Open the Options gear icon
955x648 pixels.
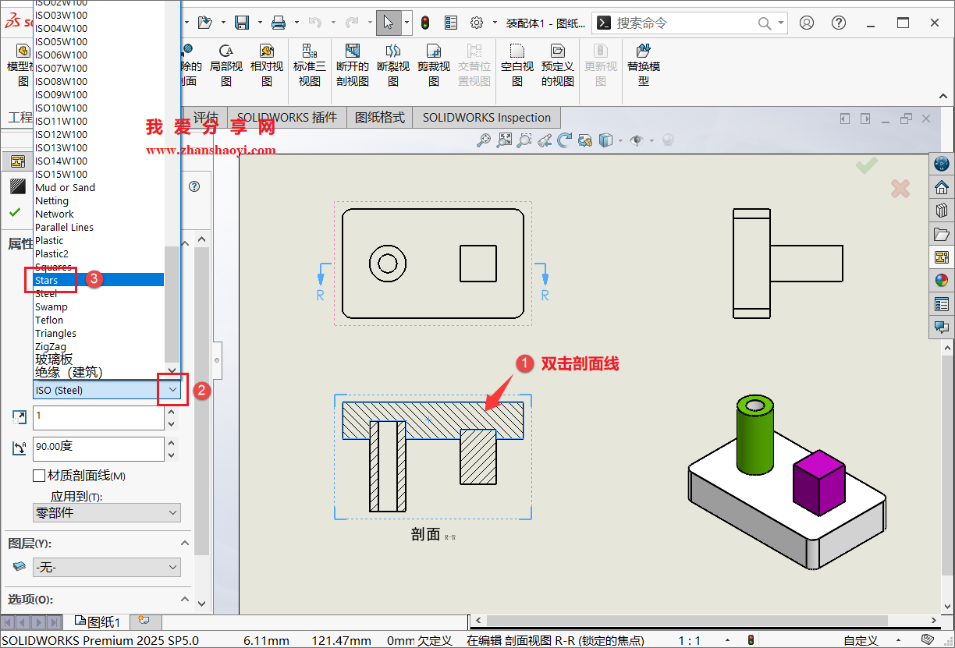pyautogui.click(x=477, y=23)
